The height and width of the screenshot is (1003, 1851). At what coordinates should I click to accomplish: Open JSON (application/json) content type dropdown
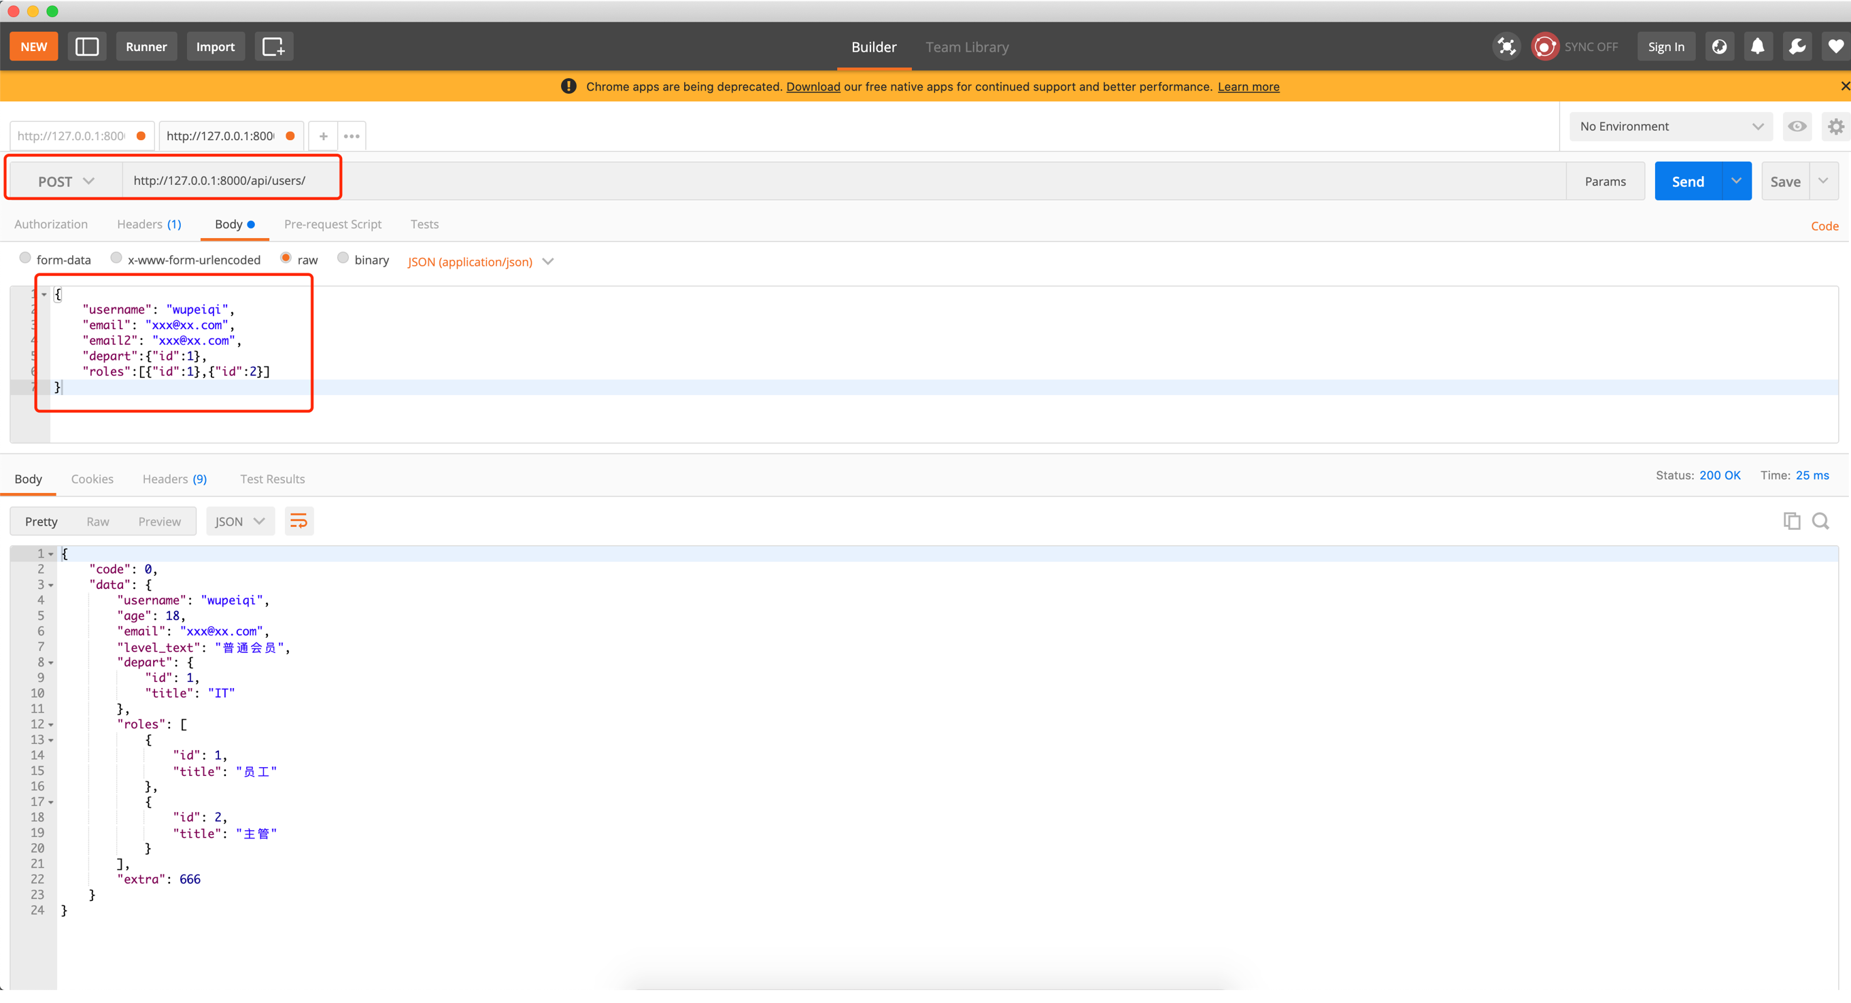click(480, 262)
